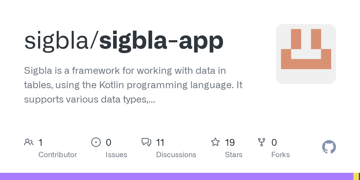Click the Issues circle-dot icon
This screenshot has width=360, height=180.
[96, 142]
